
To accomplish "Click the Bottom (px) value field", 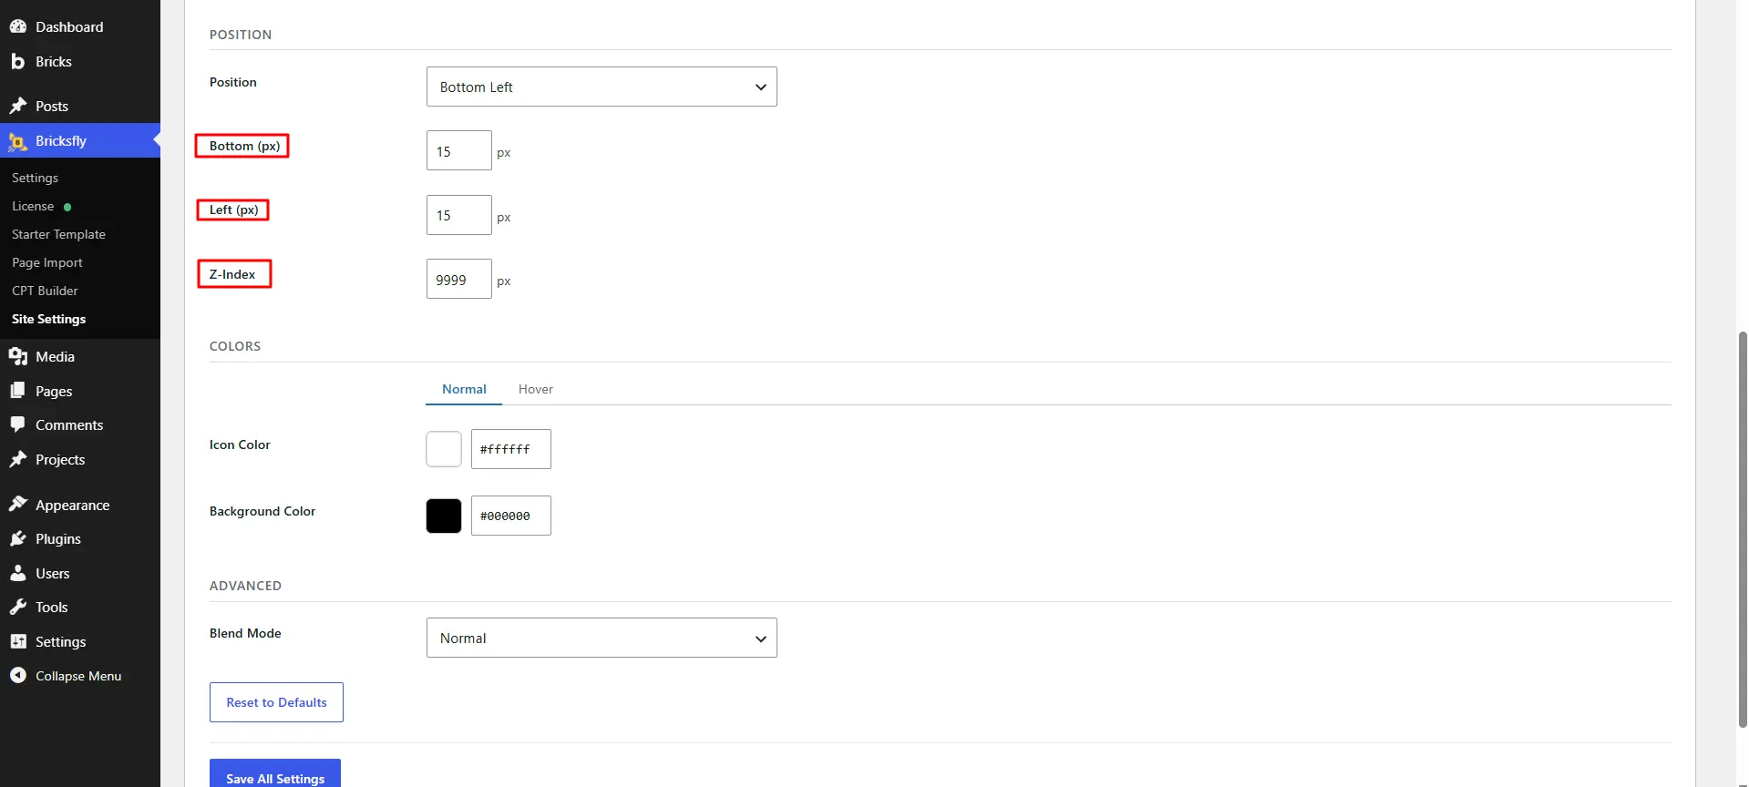I will [459, 150].
